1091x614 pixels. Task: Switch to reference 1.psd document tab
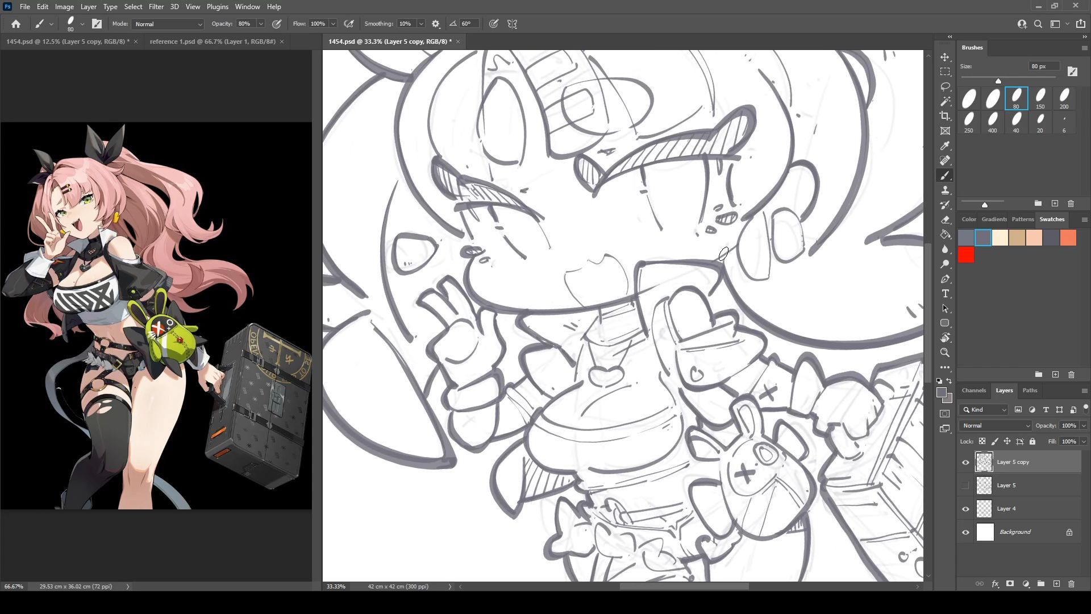point(213,42)
